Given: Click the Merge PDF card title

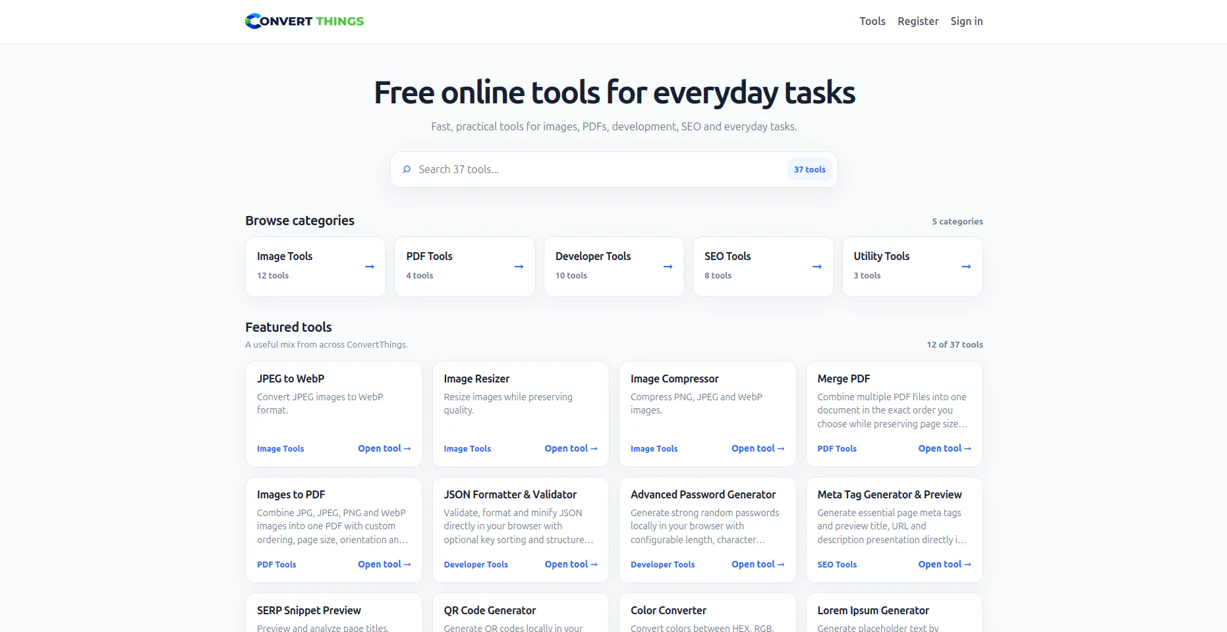Looking at the screenshot, I should tap(843, 379).
